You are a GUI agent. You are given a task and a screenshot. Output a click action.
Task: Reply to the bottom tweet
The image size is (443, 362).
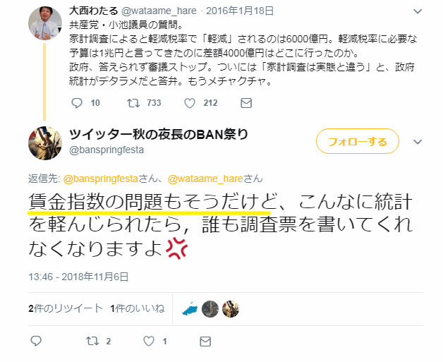[x=36, y=341]
